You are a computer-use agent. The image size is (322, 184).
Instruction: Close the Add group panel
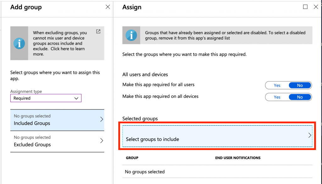click(108, 7)
